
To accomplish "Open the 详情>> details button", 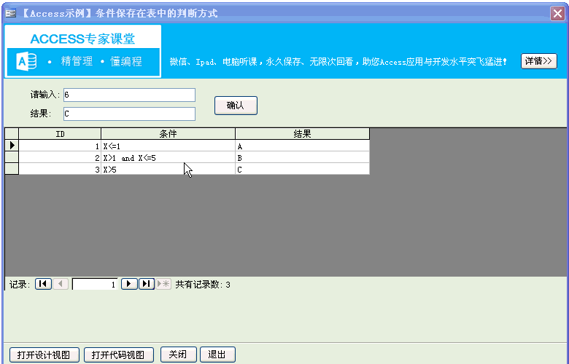I will [539, 61].
